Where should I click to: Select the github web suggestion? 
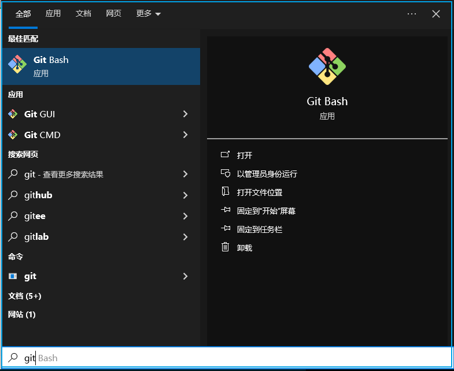click(x=38, y=195)
